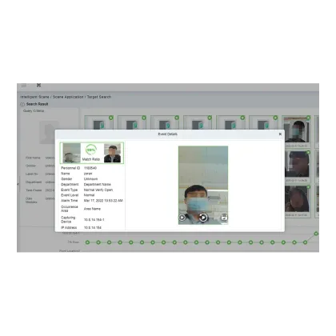The image size is (336, 336).
Task: Click the captured face thumbnail left of Match Ratio
Action: coord(71,153)
